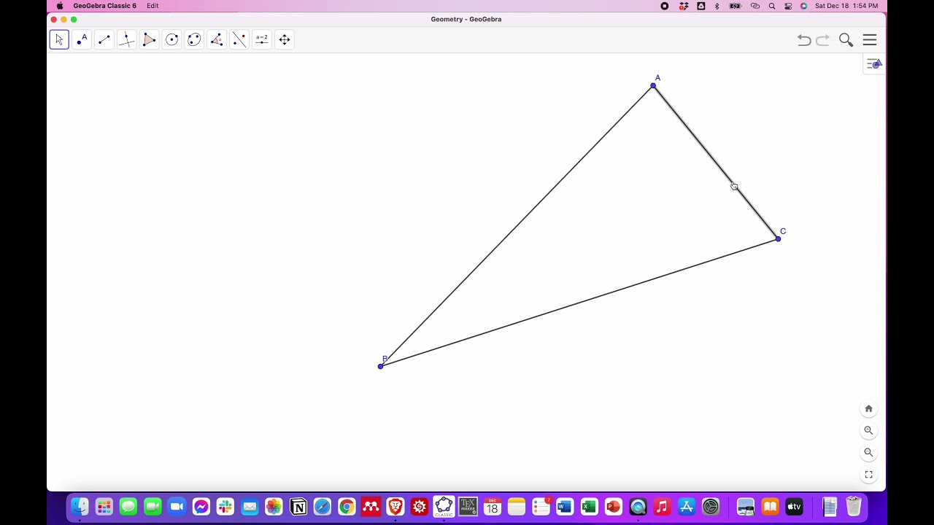Viewport: 934px width, 525px height.
Task: Open System Preferences from the dock
Action: 711,506
